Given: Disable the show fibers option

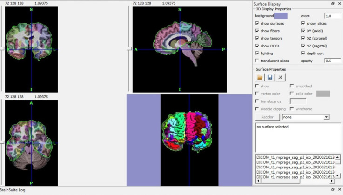Looking at the screenshot, I should pyautogui.click(x=257, y=31).
